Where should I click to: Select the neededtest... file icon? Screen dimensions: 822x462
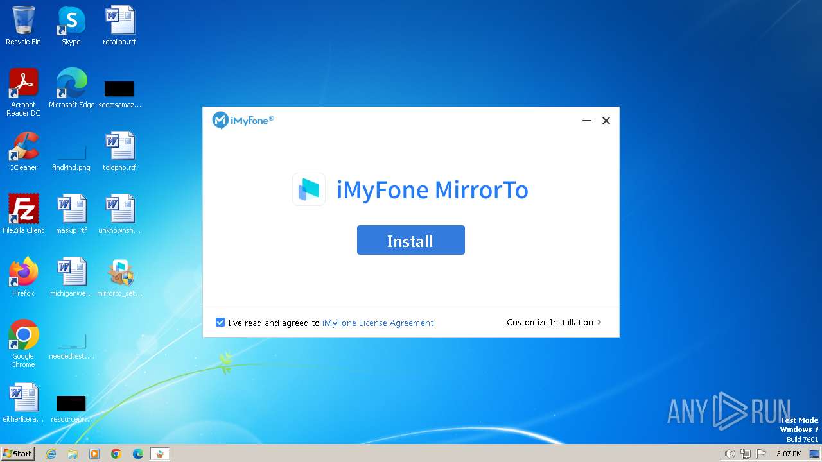tap(71, 345)
